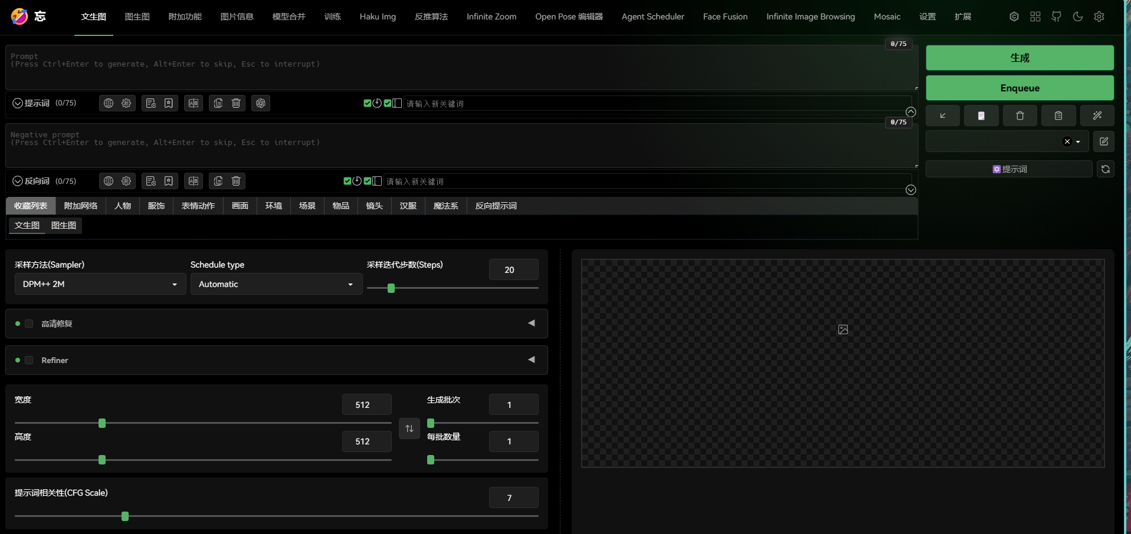Image resolution: width=1131 pixels, height=534 pixels.
Task: Toggle first green checkbox in 反向词 row
Action: pos(348,181)
